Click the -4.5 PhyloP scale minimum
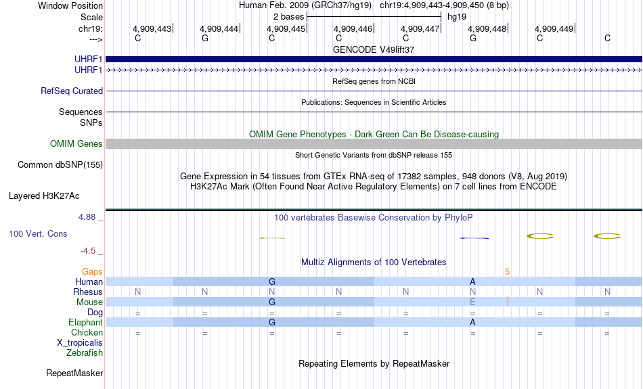Image resolution: width=643 pixels, height=389 pixels. (88, 251)
